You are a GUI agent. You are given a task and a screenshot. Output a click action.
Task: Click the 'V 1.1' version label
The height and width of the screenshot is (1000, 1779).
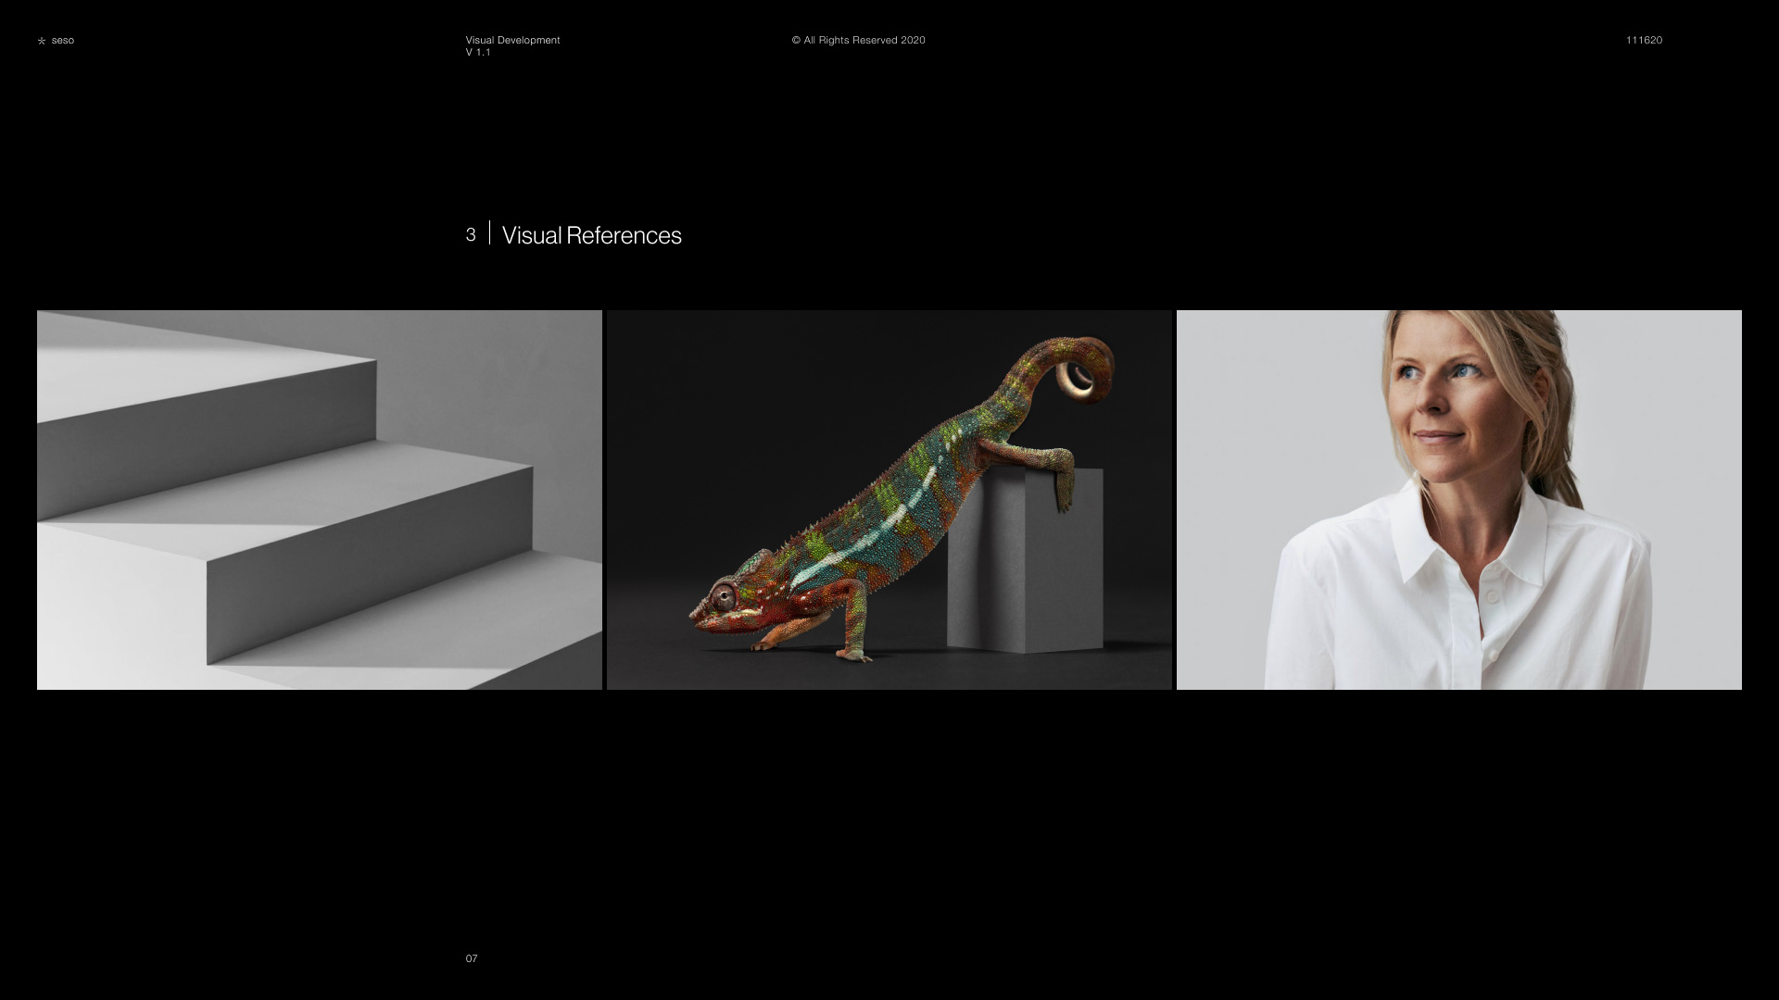(478, 53)
